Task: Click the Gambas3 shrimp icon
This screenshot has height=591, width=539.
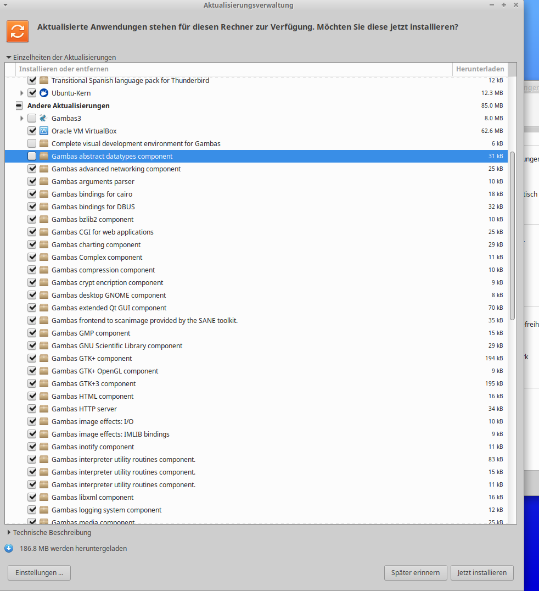Action: point(44,118)
